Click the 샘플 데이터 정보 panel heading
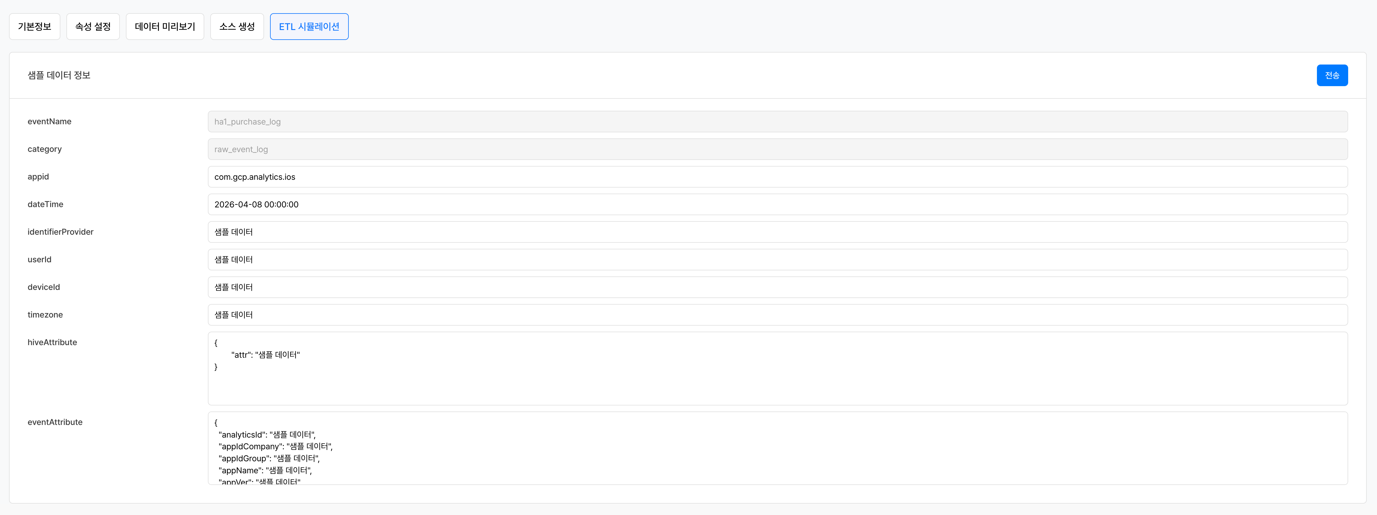The image size is (1377, 515). coord(59,75)
